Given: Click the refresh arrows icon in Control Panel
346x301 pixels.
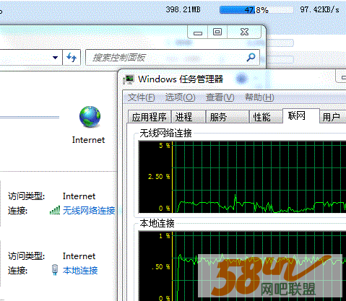Looking at the screenshot, I should 72,58.
